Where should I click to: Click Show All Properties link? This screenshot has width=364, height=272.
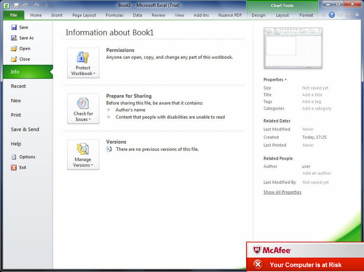point(282,192)
